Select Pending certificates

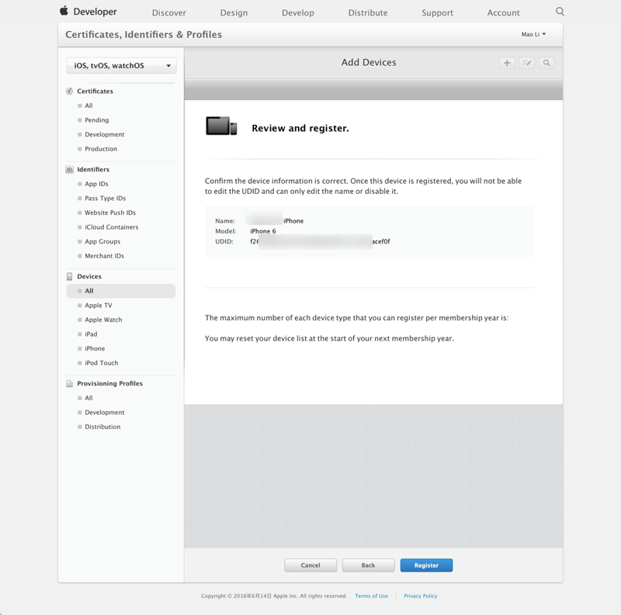[96, 120]
